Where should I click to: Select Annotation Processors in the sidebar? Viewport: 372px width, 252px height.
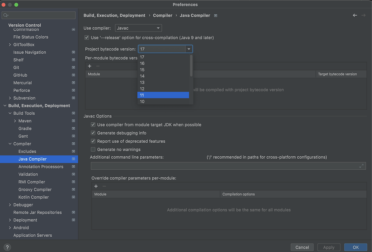[41, 166]
